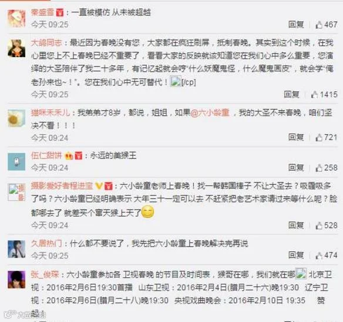
Task: Click thumbs-up showing 721 likes
Action: (319, 137)
